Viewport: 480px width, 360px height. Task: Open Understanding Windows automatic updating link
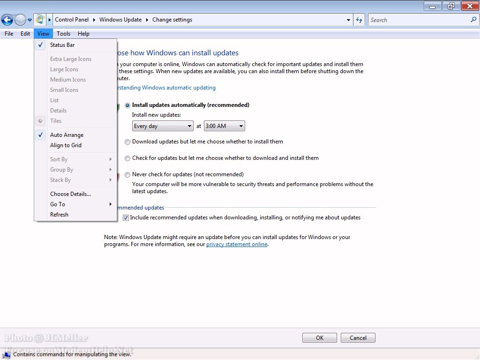tap(166, 88)
